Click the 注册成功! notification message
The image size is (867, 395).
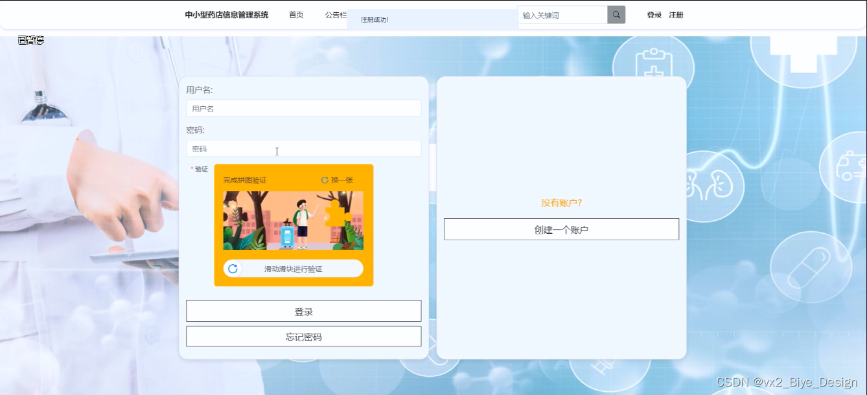[x=375, y=19]
